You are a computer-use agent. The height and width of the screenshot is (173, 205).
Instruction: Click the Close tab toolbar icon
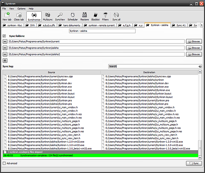tap(19, 16)
